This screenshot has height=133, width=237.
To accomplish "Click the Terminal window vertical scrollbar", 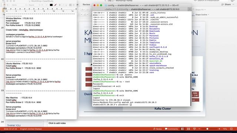I will (191, 89).
